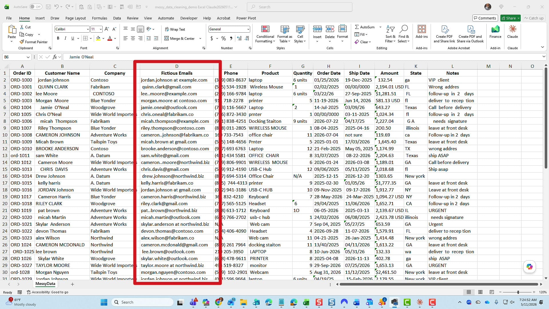
Task: Click the Add-ins icon
Action: click(422, 29)
